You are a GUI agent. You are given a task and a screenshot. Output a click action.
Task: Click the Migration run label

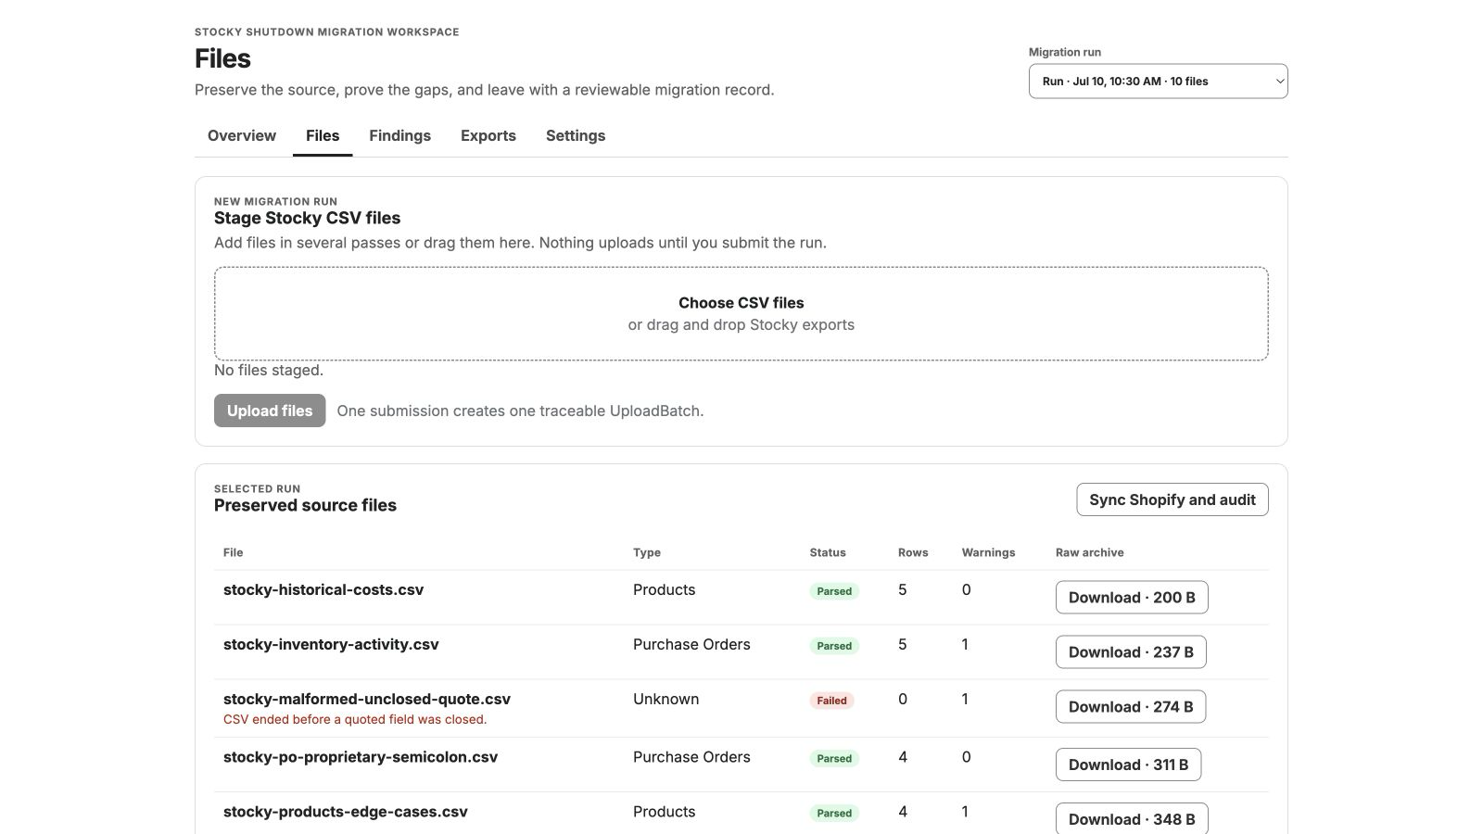pyautogui.click(x=1065, y=52)
